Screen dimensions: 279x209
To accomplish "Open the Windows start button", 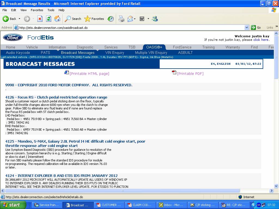I will coord(13,205).
